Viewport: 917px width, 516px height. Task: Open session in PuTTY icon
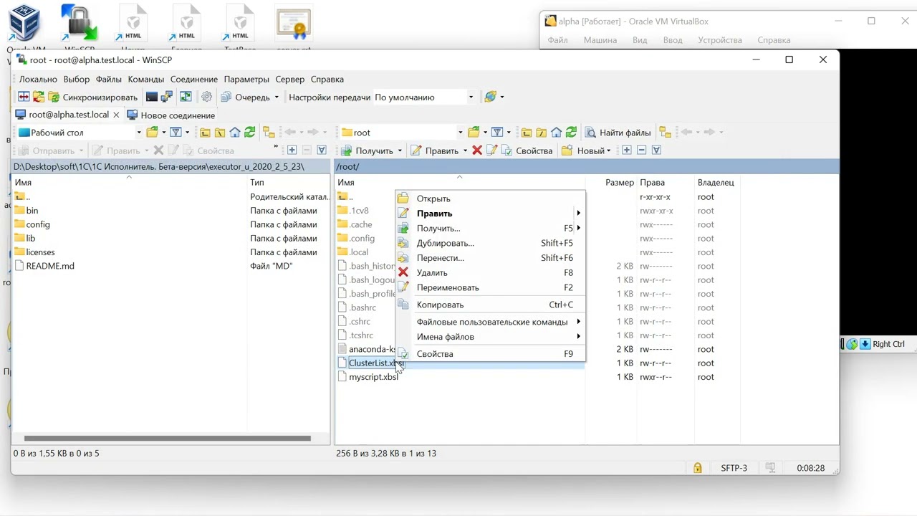167,97
